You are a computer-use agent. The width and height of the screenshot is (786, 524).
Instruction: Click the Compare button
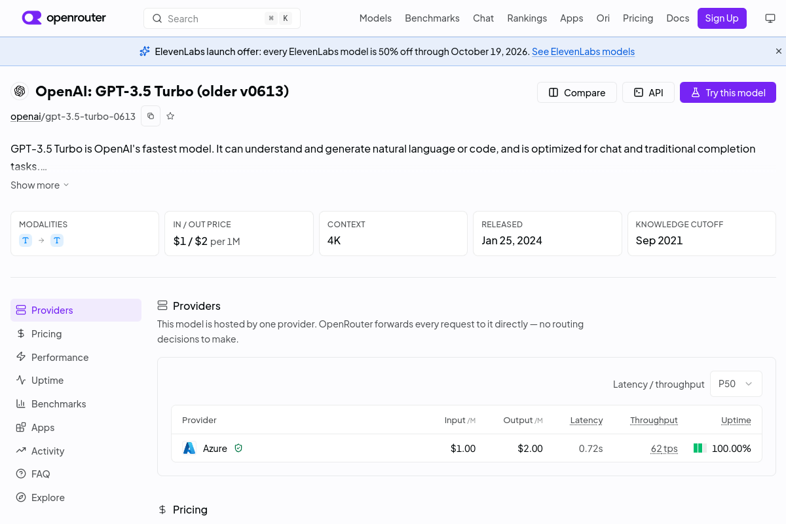[577, 92]
